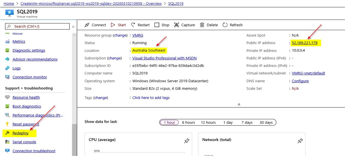Click the Serial console icon
Image resolution: width=345 pixels, height=156 pixels.
(x=8, y=142)
